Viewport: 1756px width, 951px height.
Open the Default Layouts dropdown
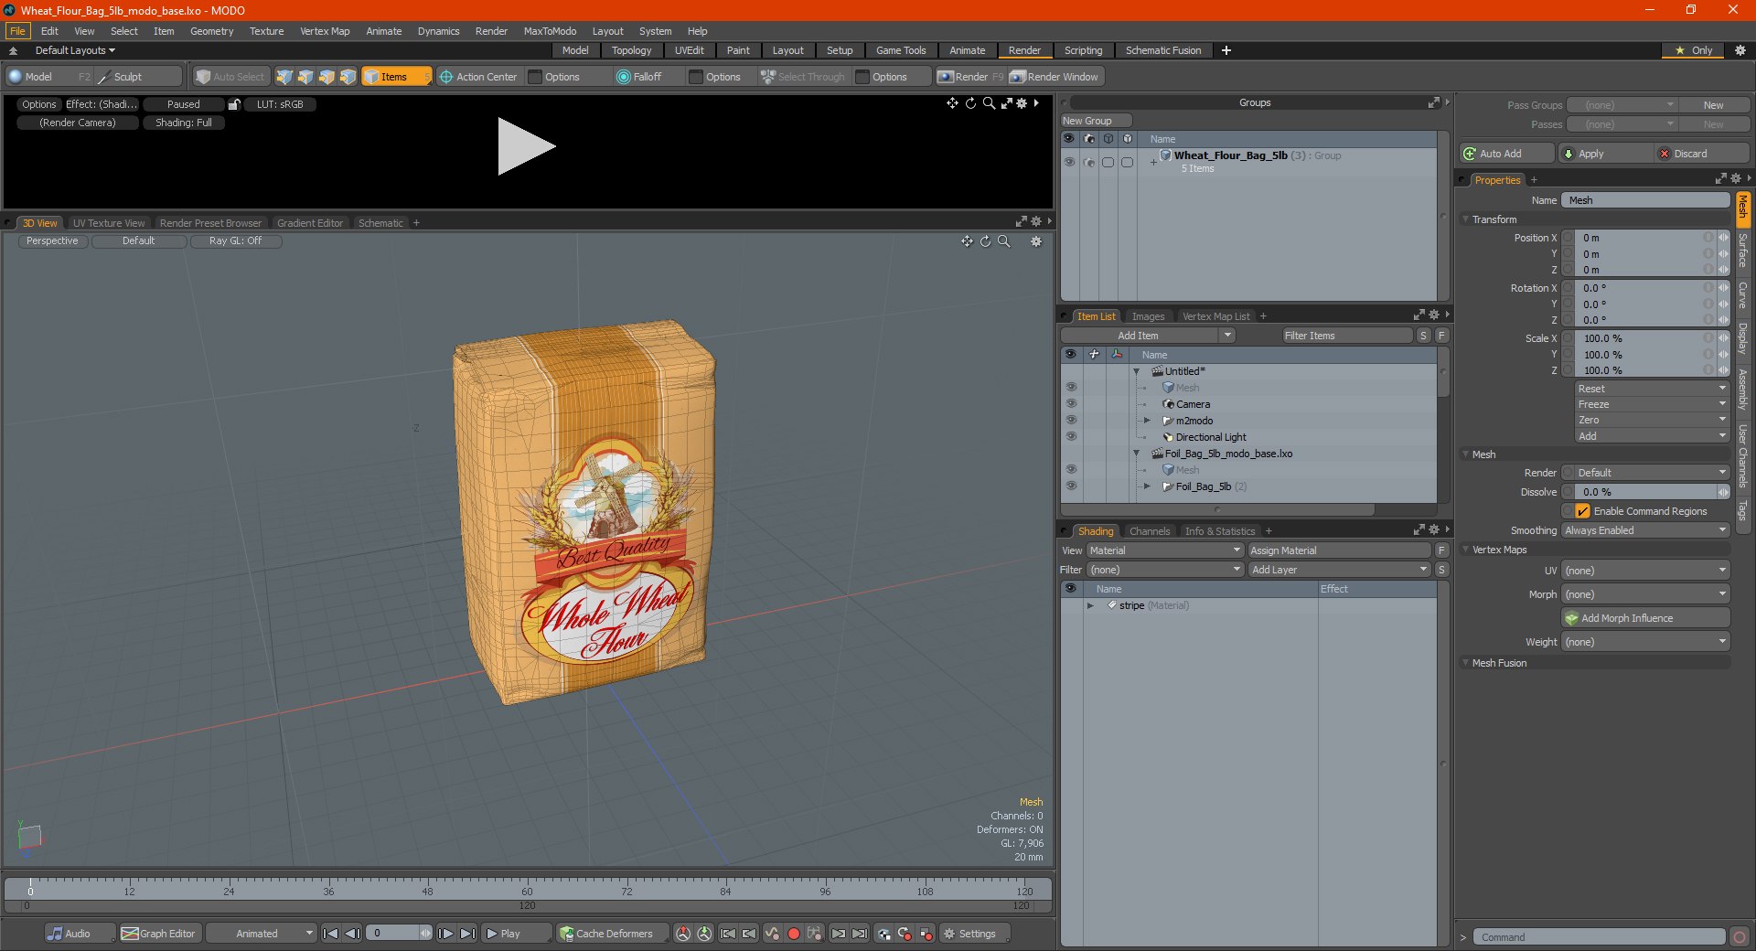[x=75, y=50]
